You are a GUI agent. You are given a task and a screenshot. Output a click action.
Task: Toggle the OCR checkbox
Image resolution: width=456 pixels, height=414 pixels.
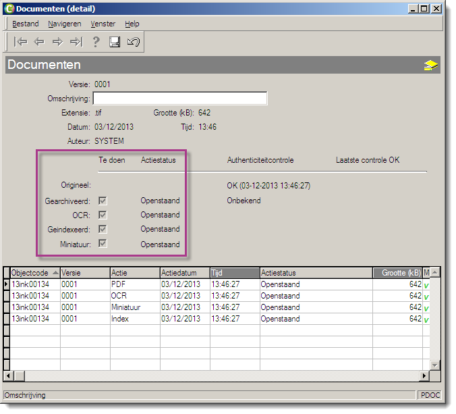coord(103,215)
